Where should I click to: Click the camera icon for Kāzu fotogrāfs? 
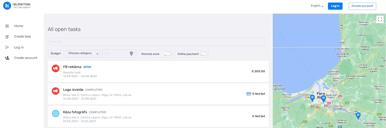[55, 113]
